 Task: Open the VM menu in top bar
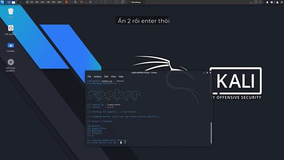[48, 2]
